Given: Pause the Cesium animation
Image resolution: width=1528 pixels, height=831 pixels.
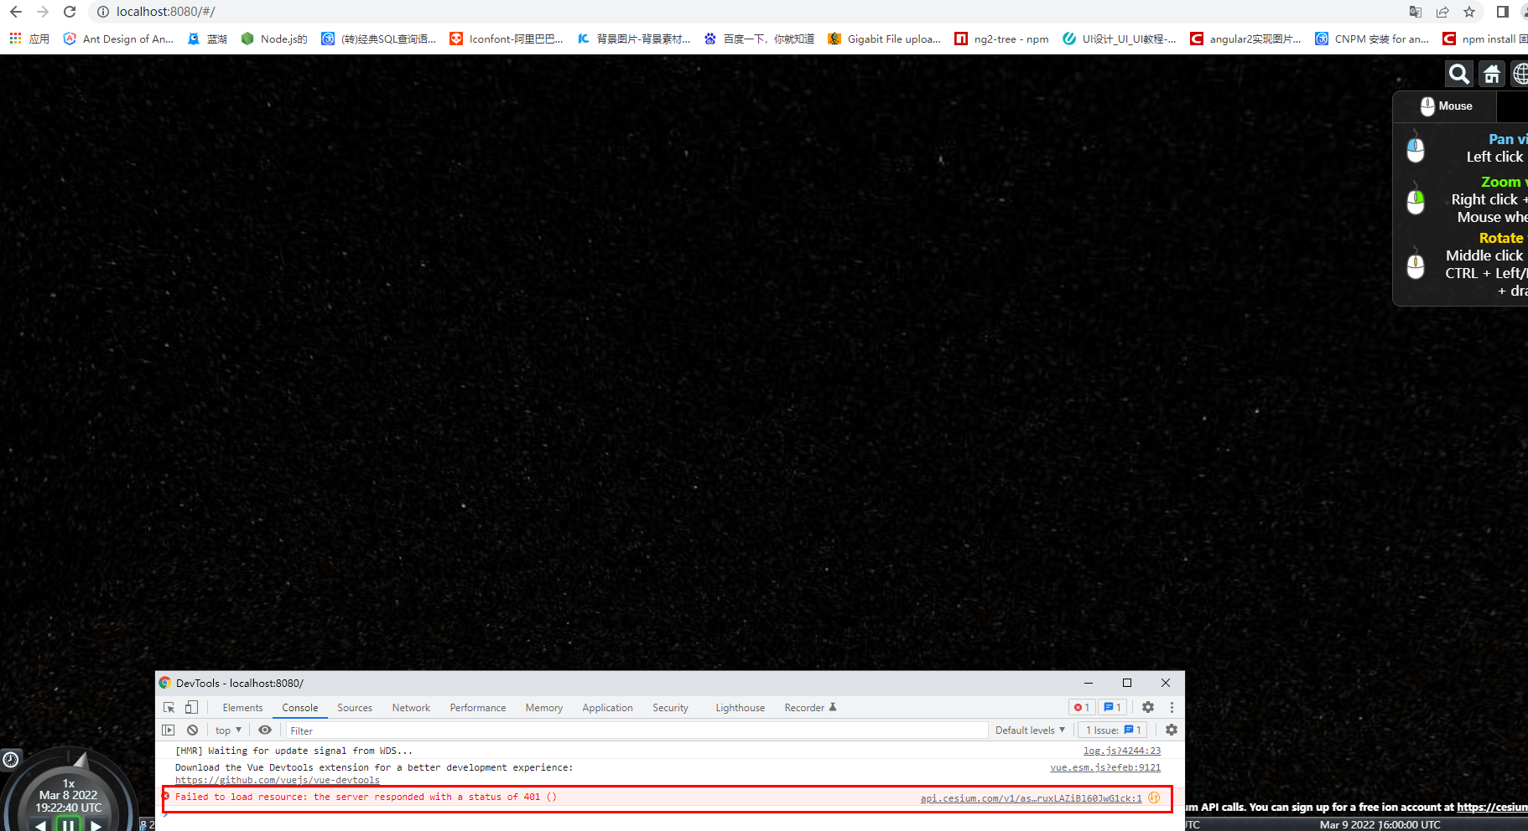Looking at the screenshot, I should (x=68, y=825).
